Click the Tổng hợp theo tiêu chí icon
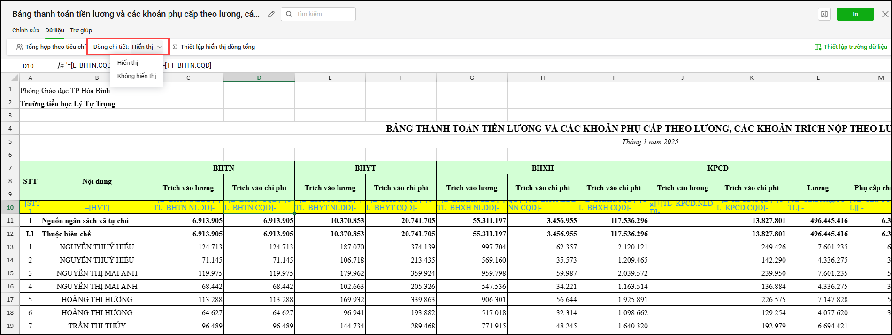892x335 pixels. tap(20, 47)
